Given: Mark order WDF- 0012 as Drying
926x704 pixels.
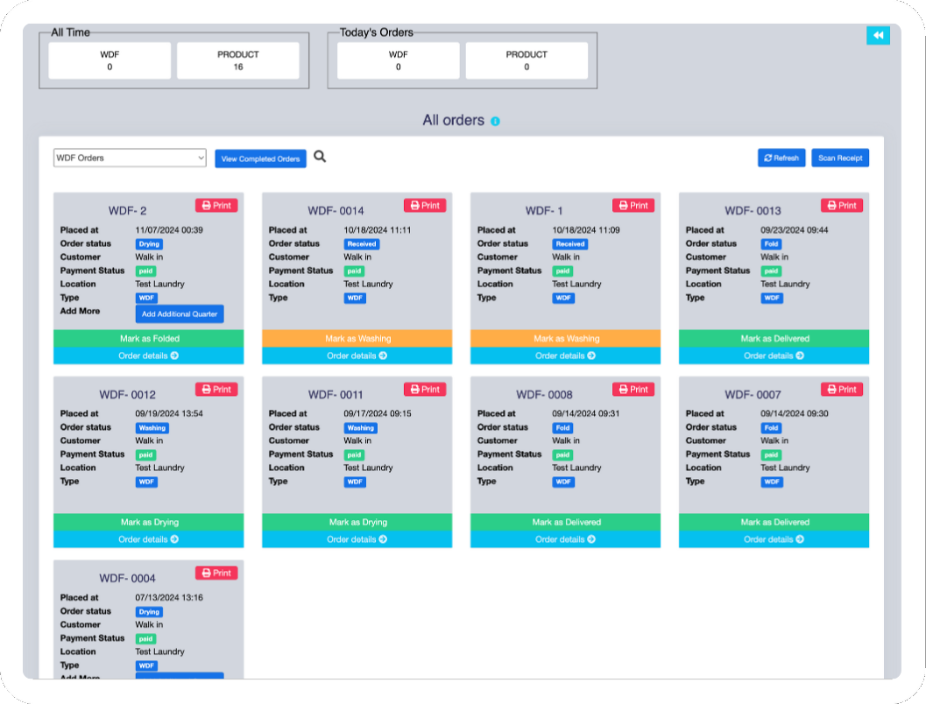Looking at the screenshot, I should coord(149,522).
